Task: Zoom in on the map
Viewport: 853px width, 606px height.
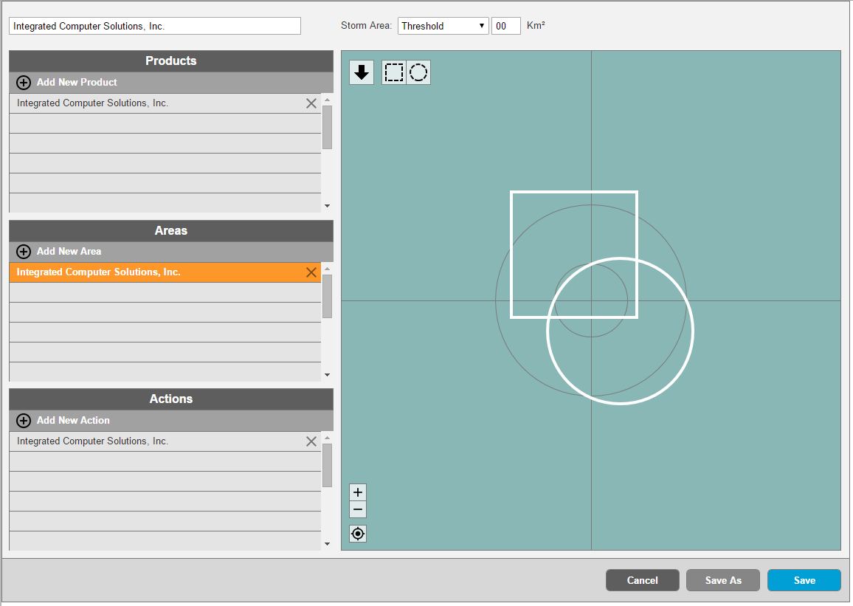Action: pos(357,492)
